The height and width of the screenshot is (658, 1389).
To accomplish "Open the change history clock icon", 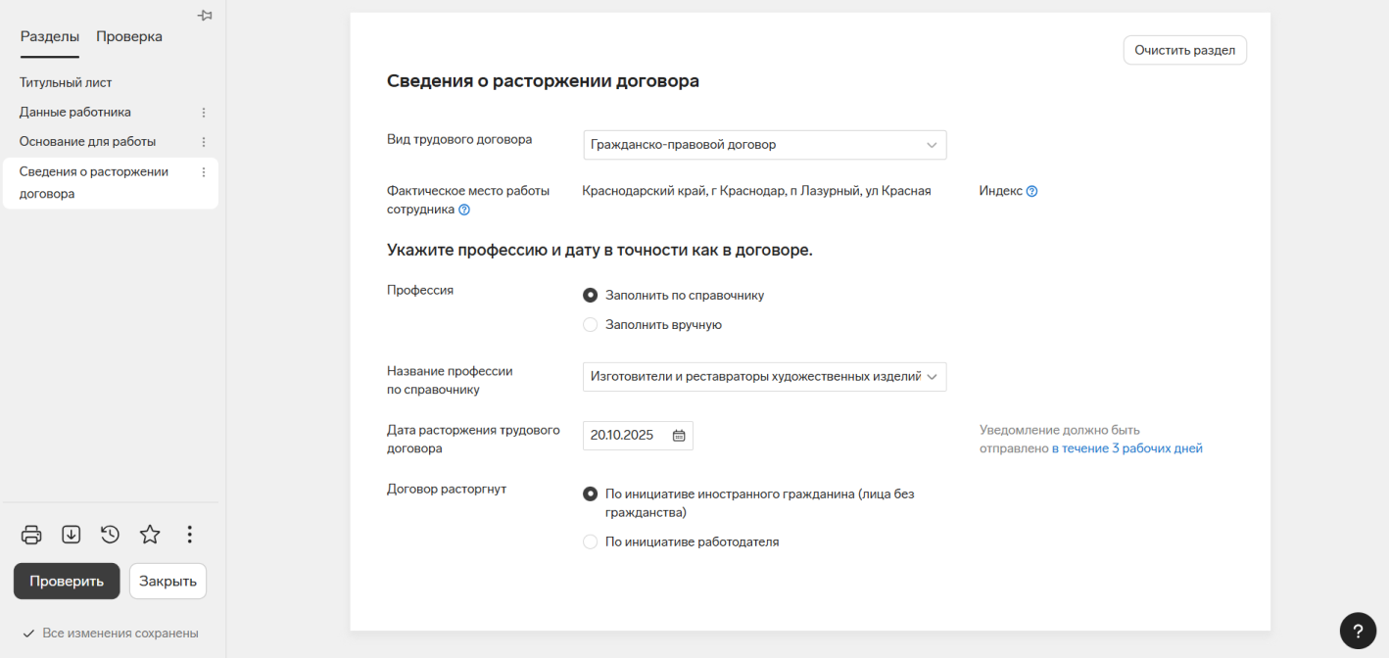I will click(110, 535).
